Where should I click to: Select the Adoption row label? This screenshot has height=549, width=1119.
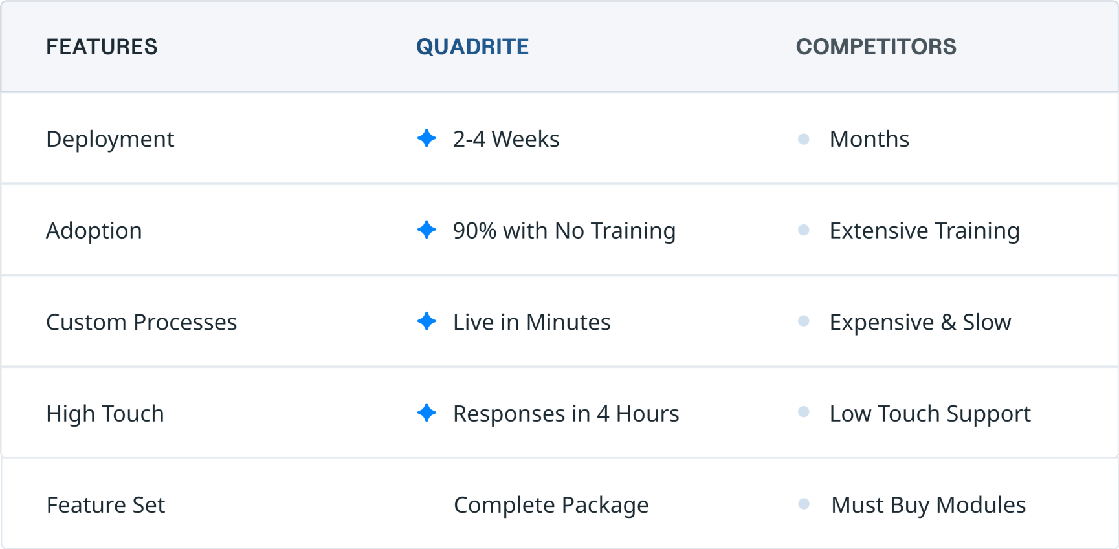(x=94, y=231)
